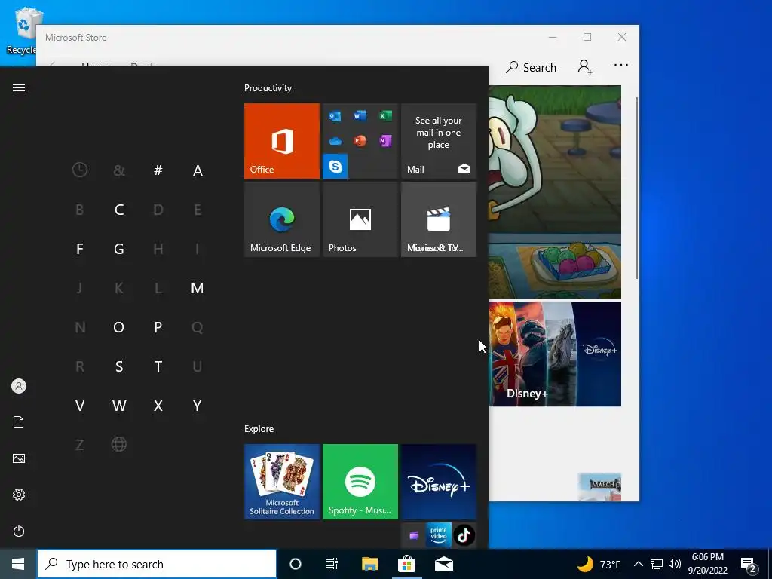Screen dimensions: 772x579
Task: Jump to Recently added clock icon
Action: click(80, 170)
